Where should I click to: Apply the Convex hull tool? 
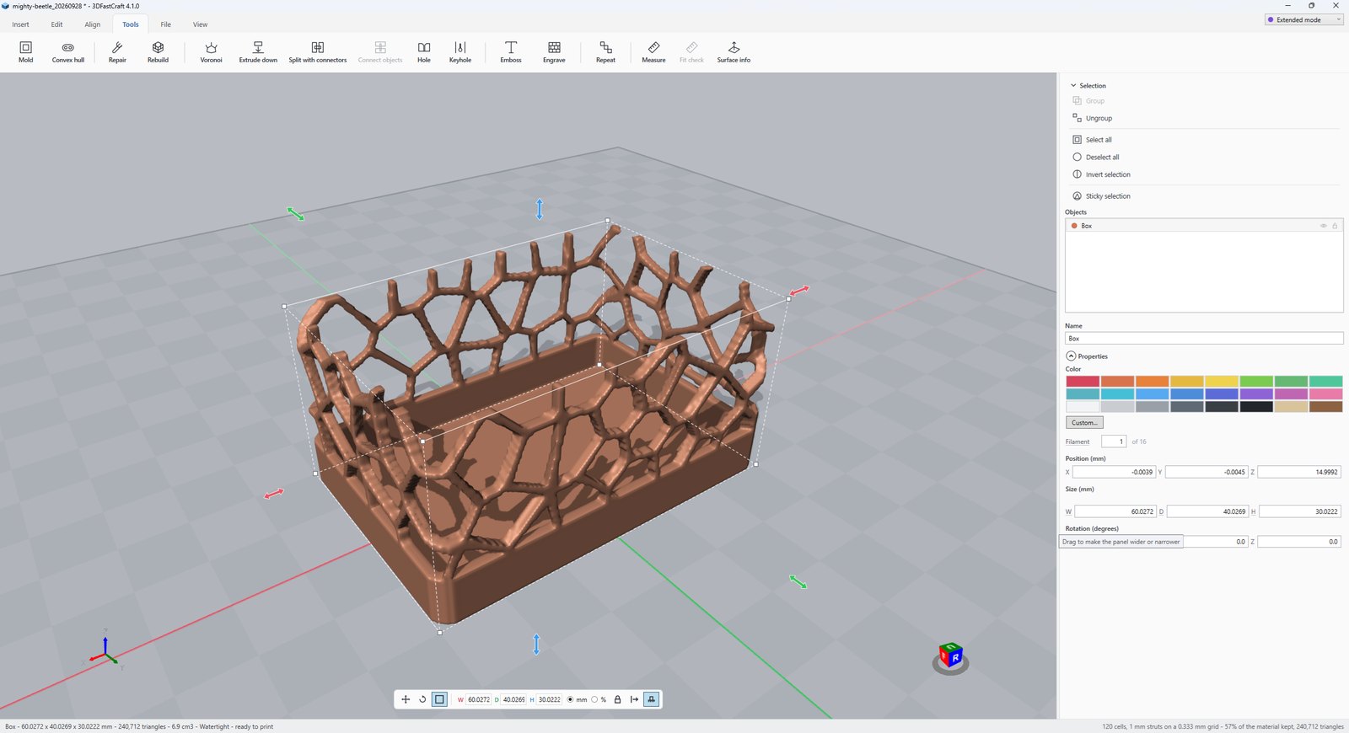[x=68, y=51]
